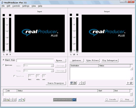
Task: Click the Stop button square icon
Action: 122,99
